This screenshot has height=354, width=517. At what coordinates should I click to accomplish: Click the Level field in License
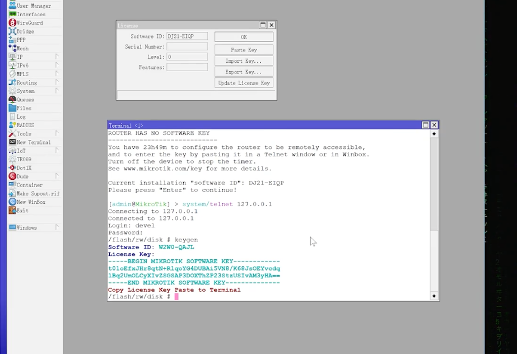pos(187,57)
